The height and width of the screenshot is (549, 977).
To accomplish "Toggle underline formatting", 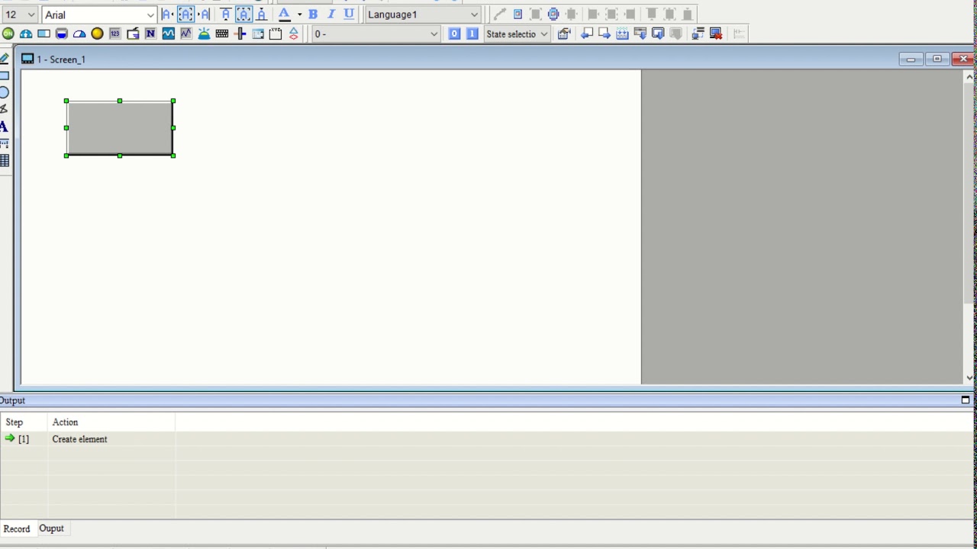I will click(x=349, y=14).
